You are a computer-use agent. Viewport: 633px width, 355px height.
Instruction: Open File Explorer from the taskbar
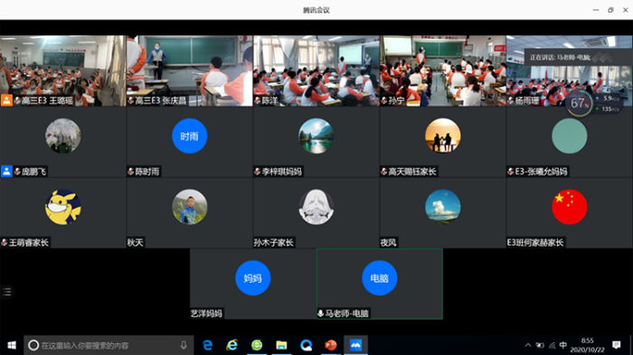[281, 345]
